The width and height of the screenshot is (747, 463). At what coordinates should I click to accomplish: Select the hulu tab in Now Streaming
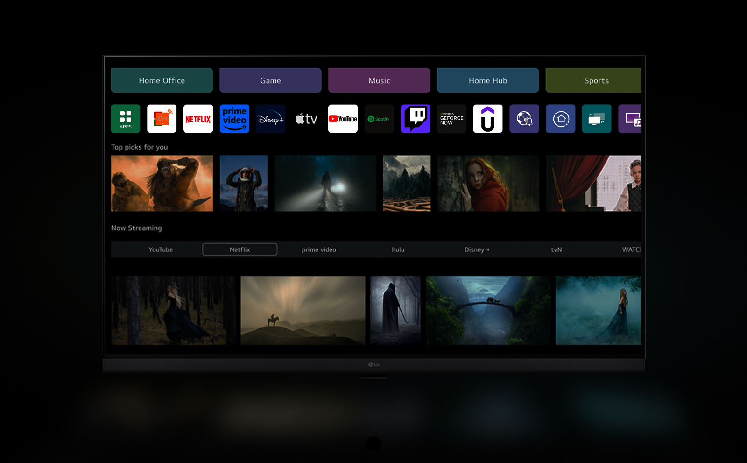click(398, 249)
